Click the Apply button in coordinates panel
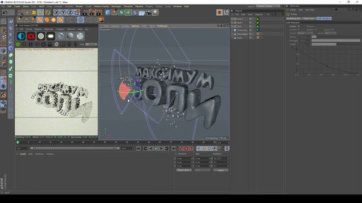This screenshot has width=362, height=203. point(221,170)
